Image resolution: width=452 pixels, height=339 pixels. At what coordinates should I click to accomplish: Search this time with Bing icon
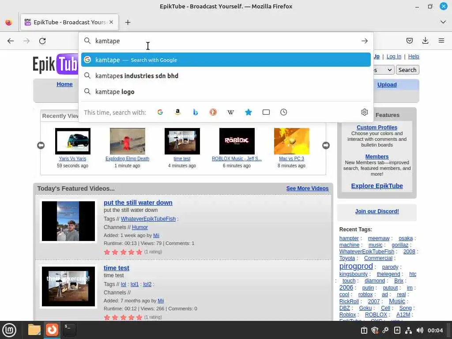[x=196, y=112]
